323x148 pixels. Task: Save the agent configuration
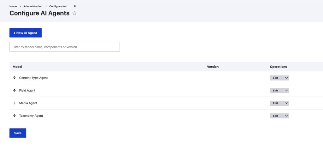tap(18, 133)
